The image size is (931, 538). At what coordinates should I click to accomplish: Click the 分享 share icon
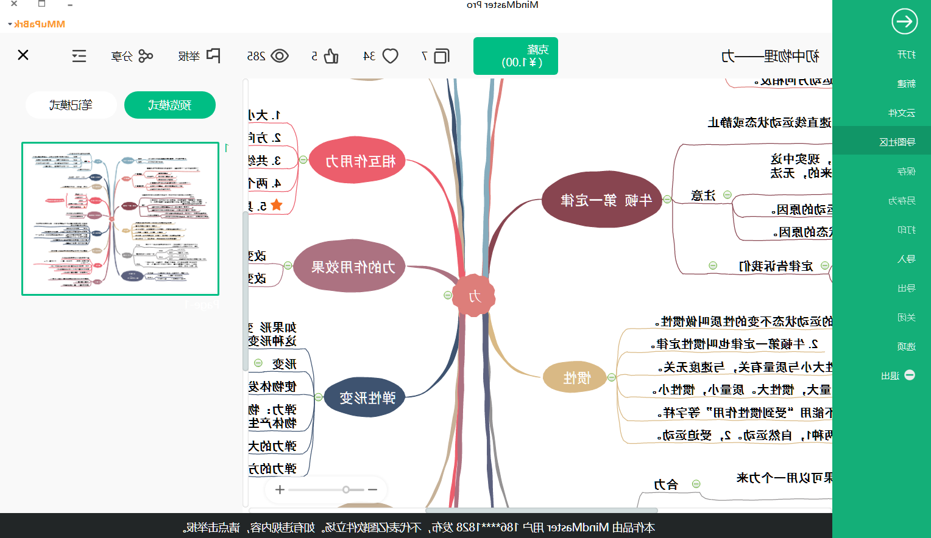click(146, 56)
